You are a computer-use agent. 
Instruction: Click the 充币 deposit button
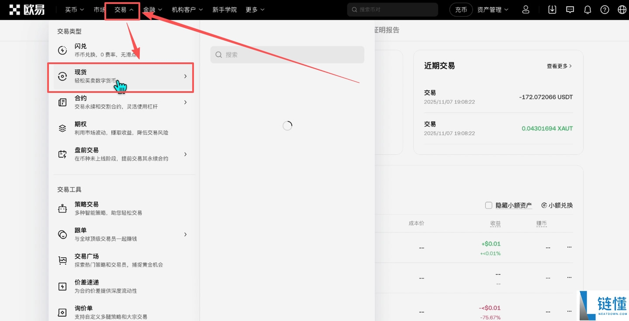(461, 9)
